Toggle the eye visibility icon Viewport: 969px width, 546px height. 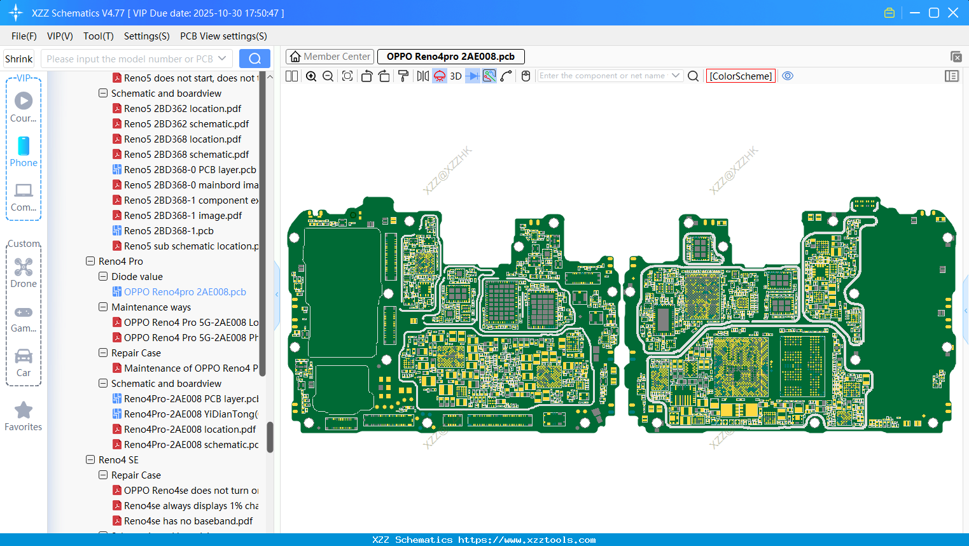[x=788, y=76]
